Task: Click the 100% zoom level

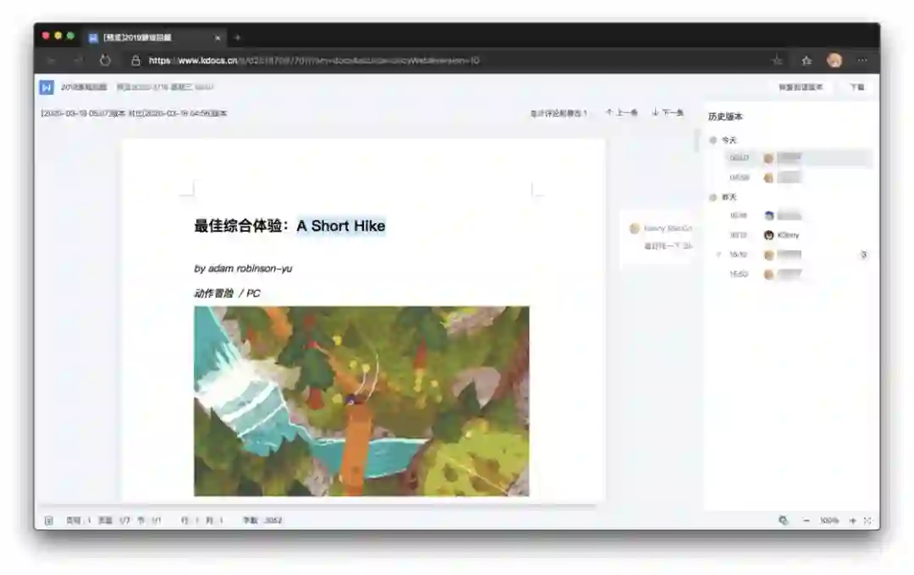Action: (829, 521)
